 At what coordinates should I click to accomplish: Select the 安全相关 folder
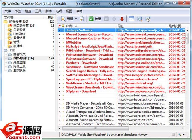pyautogui.click(x=19, y=54)
